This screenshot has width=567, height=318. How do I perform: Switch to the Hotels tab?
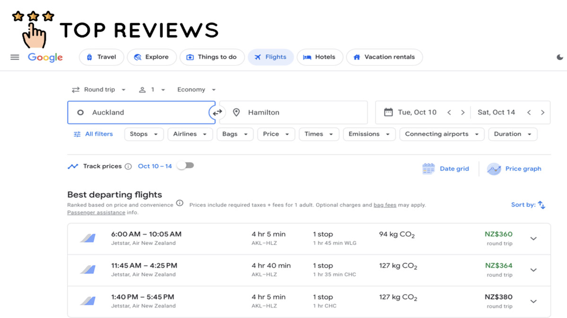[x=320, y=57]
